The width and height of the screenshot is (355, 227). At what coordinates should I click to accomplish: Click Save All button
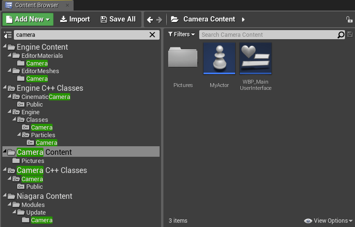click(118, 19)
